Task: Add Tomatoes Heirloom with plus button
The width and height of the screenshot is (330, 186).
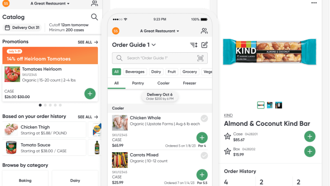Action: click(x=90, y=93)
